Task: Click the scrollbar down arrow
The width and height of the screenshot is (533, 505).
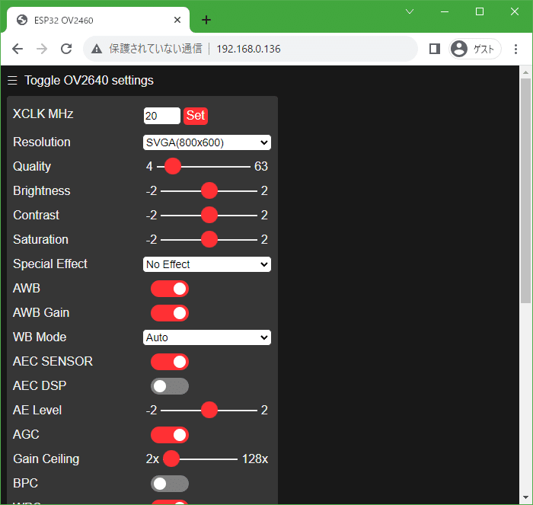Action: [525, 497]
